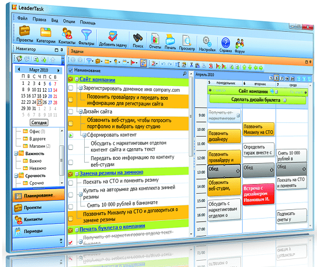
Task: Switch to the Планирование navigator section
Action: 39,195
